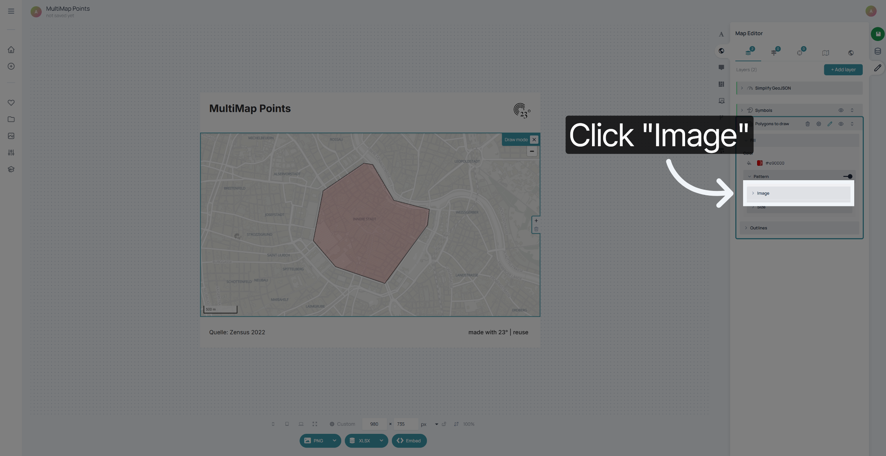The image size is (886, 456).
Task: Open the database data panel icon
Action: tap(878, 51)
